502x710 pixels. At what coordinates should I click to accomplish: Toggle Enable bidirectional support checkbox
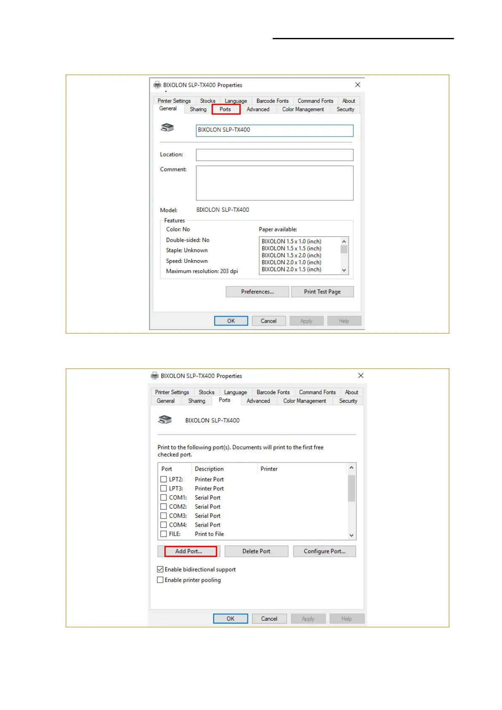point(160,569)
